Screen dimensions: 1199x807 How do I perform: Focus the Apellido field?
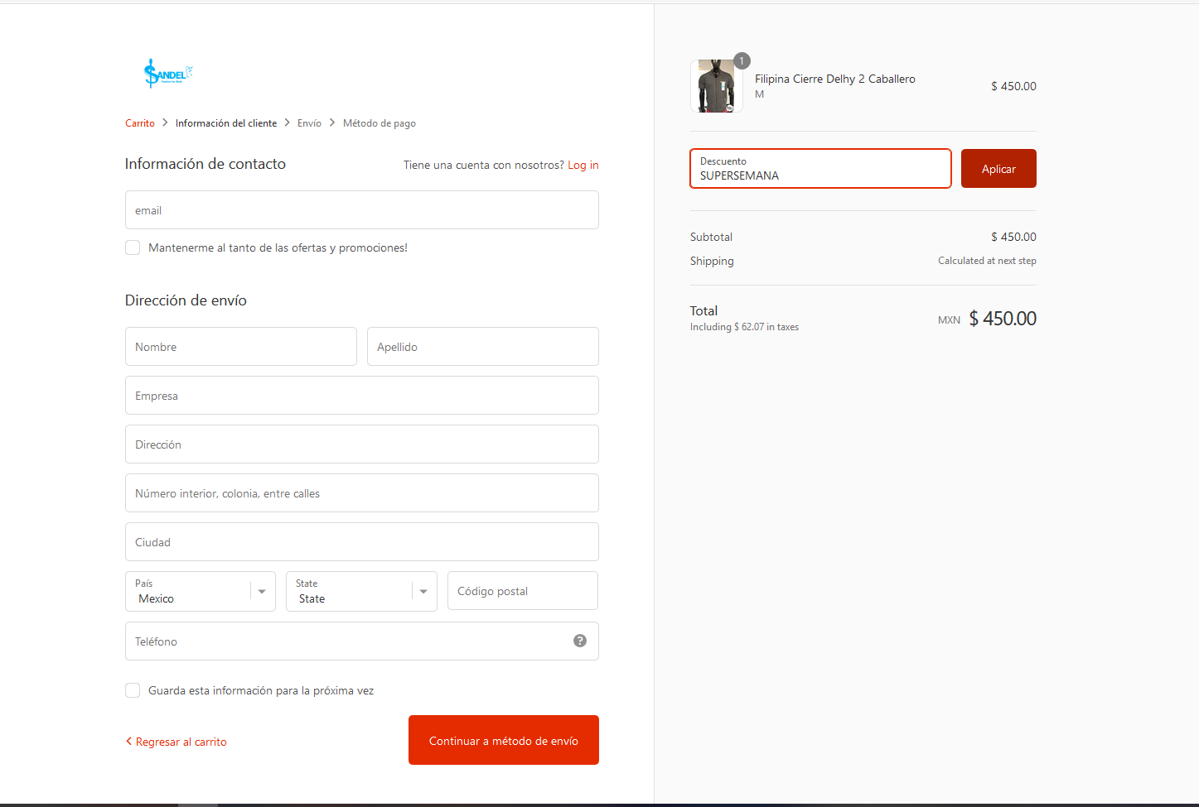(x=483, y=346)
